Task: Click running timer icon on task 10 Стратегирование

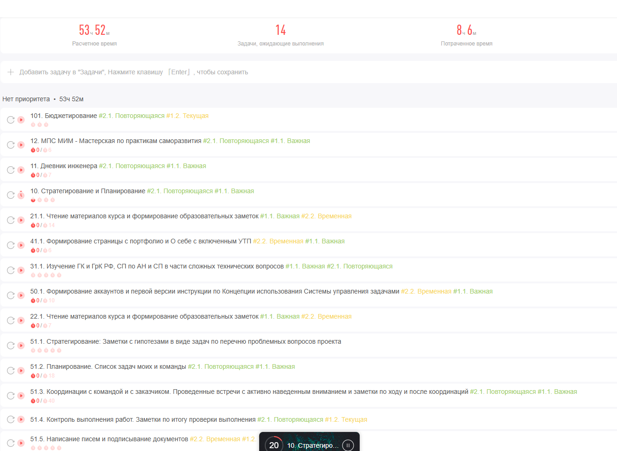Action: [x=21, y=195]
